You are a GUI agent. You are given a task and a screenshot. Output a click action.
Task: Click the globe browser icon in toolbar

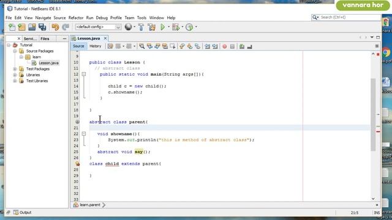point(128,27)
